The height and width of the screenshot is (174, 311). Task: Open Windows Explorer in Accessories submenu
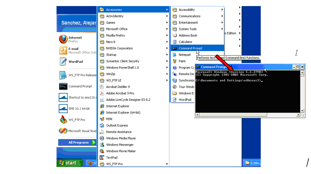(x=183, y=93)
